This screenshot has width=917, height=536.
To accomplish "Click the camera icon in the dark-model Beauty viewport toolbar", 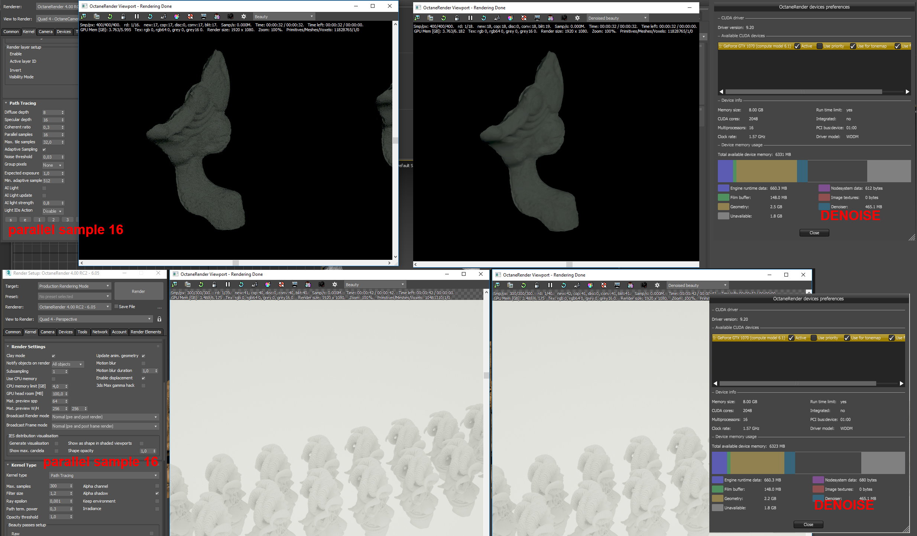I will tap(230, 17).
